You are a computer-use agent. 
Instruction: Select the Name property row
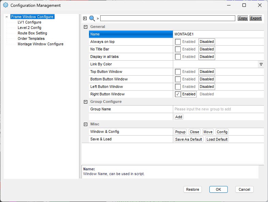[131, 34]
